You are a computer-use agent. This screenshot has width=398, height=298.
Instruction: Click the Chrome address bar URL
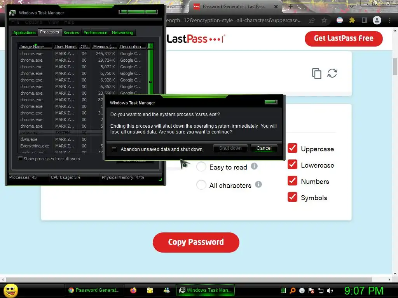click(x=234, y=20)
